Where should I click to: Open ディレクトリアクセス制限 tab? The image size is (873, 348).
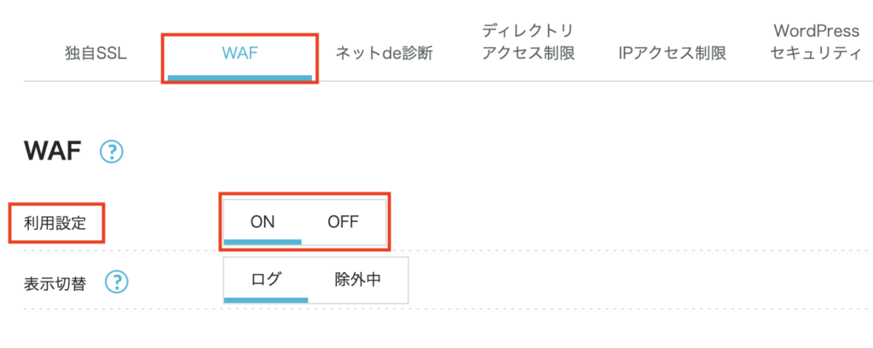click(529, 43)
